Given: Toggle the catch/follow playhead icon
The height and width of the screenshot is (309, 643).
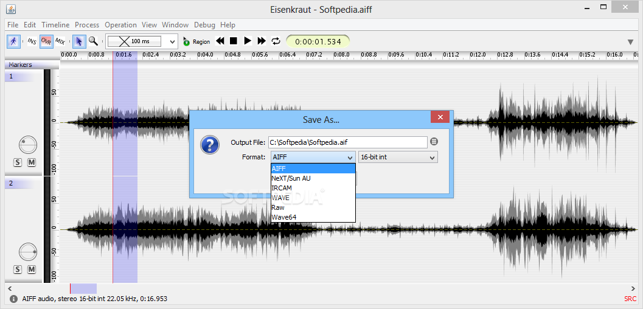Looking at the screenshot, I should coord(14,41).
